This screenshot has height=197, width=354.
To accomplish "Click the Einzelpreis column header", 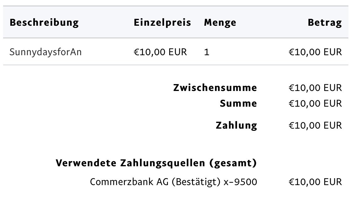I will pos(162,23).
